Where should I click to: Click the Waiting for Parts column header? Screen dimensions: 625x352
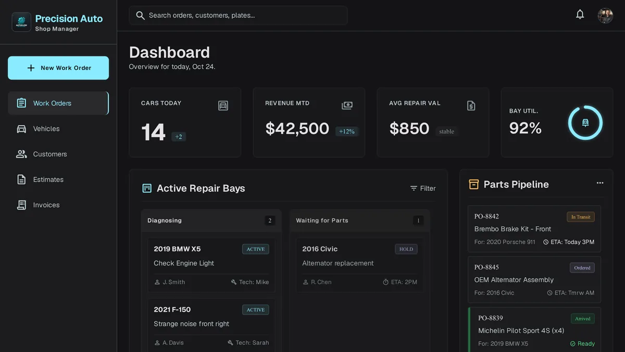pos(360,221)
